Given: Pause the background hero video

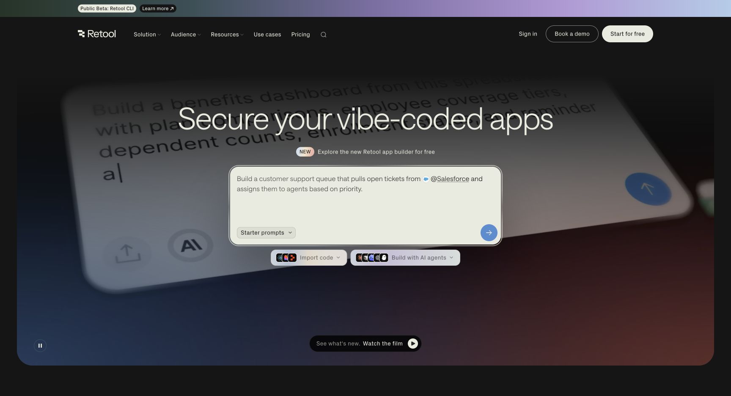Looking at the screenshot, I should pyautogui.click(x=40, y=346).
